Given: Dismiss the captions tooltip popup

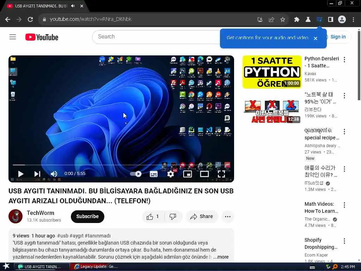Looking at the screenshot, I should point(316,38).
